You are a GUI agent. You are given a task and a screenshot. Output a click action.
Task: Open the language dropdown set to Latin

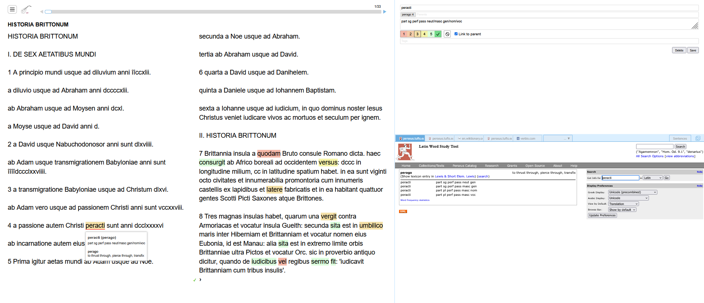(653, 178)
